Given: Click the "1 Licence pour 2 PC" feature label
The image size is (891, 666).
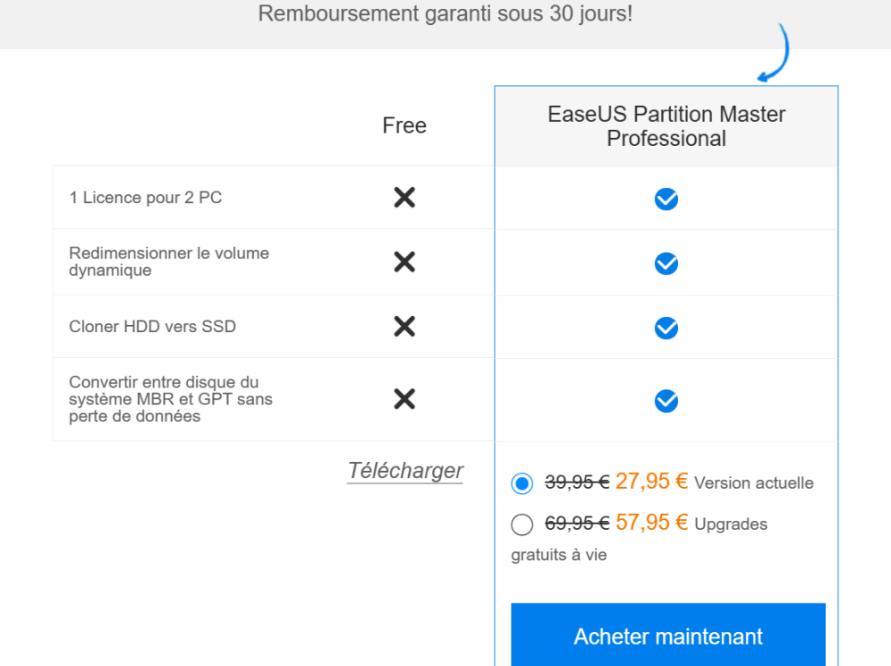Looking at the screenshot, I should pos(146,198).
